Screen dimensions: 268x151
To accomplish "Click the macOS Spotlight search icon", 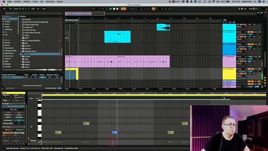I will (x=255, y=2).
